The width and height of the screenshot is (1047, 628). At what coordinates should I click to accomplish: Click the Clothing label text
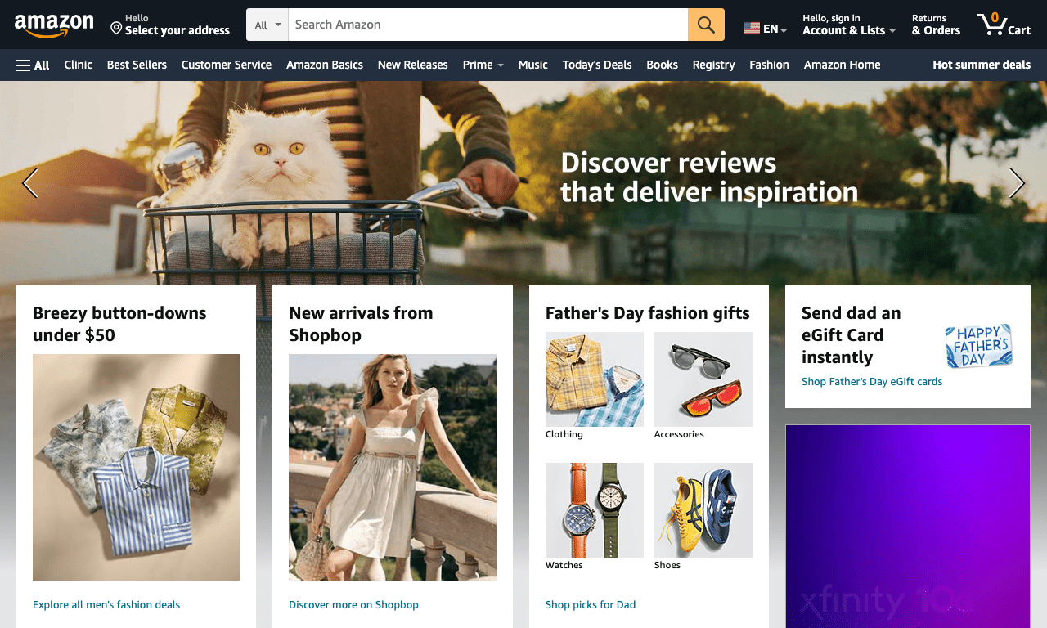tap(564, 434)
